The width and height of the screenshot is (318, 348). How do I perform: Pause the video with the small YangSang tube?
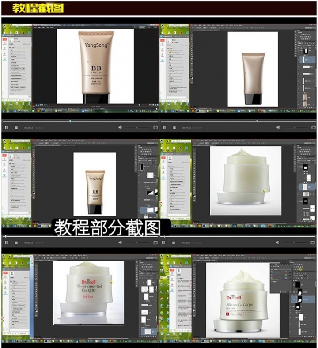pyautogui.click(x=6, y=243)
